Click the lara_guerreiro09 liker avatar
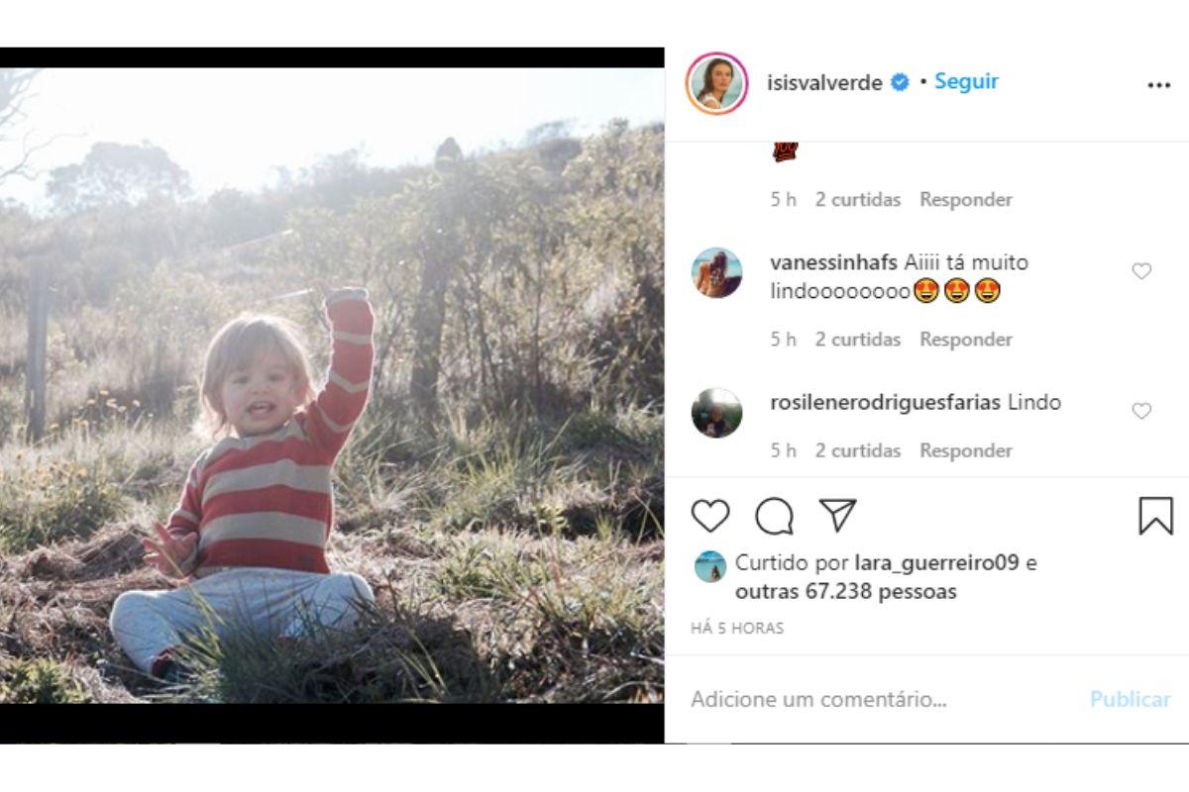This screenshot has height=792, width=1189. coord(709,566)
